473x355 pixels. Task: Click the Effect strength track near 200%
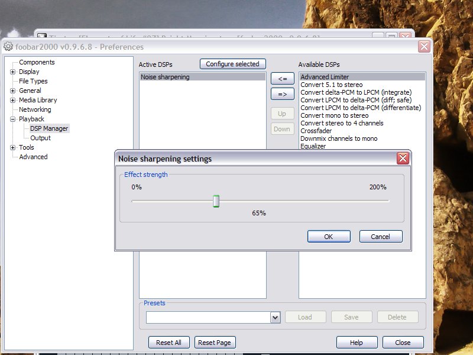(x=386, y=201)
